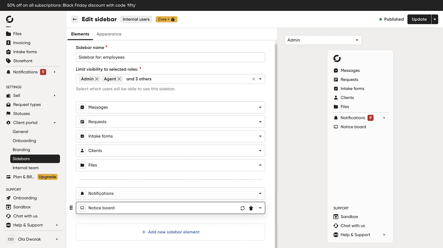This screenshot has width=443, height=248.
Task: Click the Published status indicator
Action: point(391,19)
